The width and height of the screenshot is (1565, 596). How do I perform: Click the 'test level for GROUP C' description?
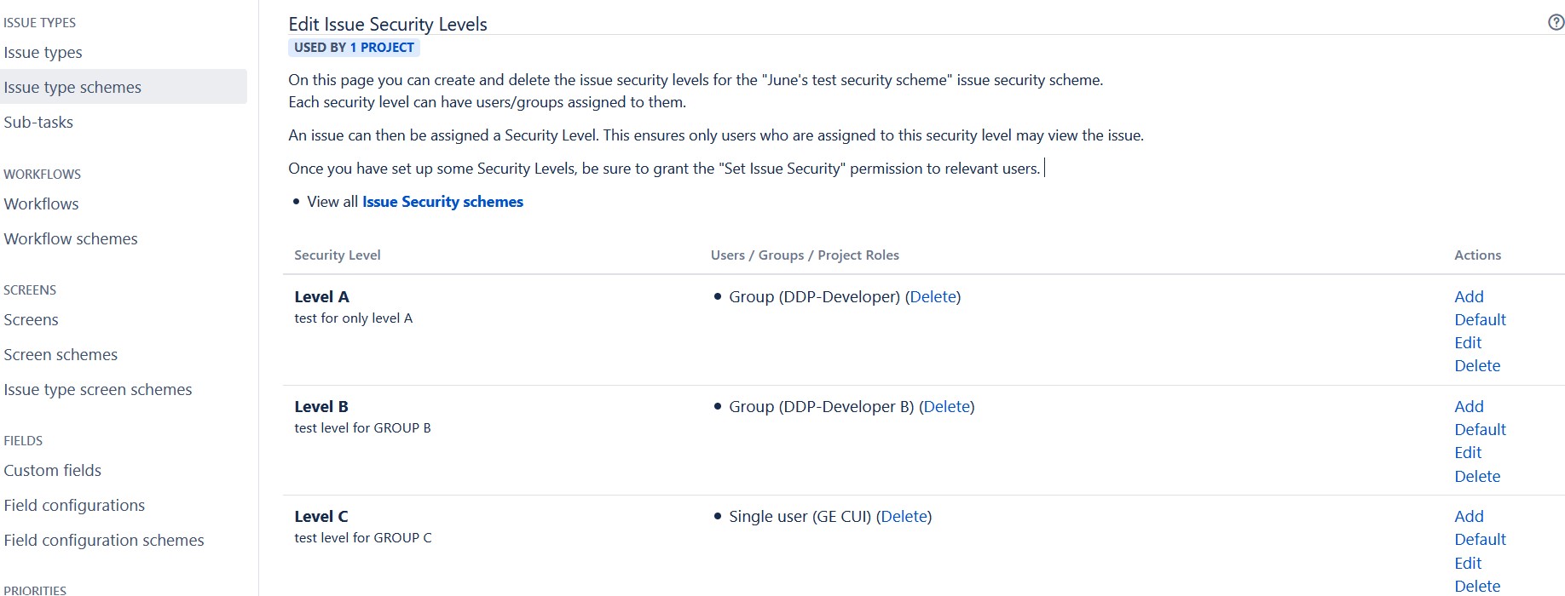click(x=363, y=537)
